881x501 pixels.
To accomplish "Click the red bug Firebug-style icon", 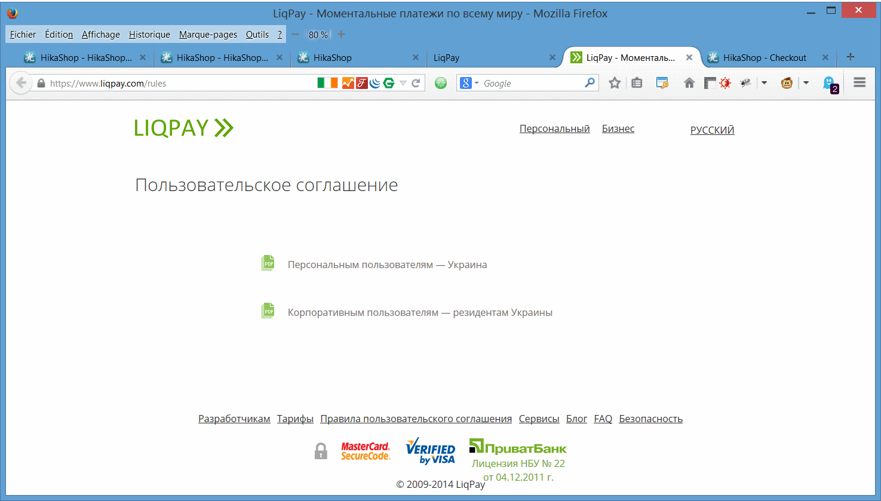I will pyautogui.click(x=725, y=83).
